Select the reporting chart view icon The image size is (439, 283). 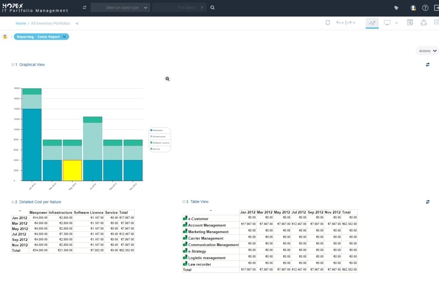click(372, 23)
